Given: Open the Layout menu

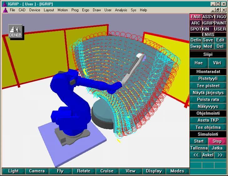Looking at the screenshot, I should click(x=49, y=10).
